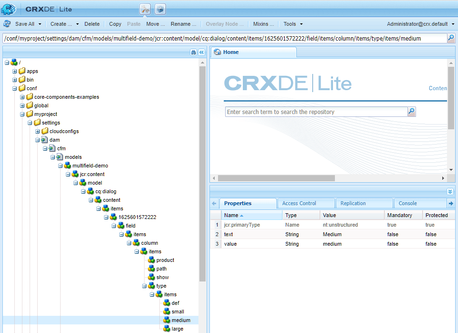
Task: Expand the core-components-examples folder
Action: [22, 97]
